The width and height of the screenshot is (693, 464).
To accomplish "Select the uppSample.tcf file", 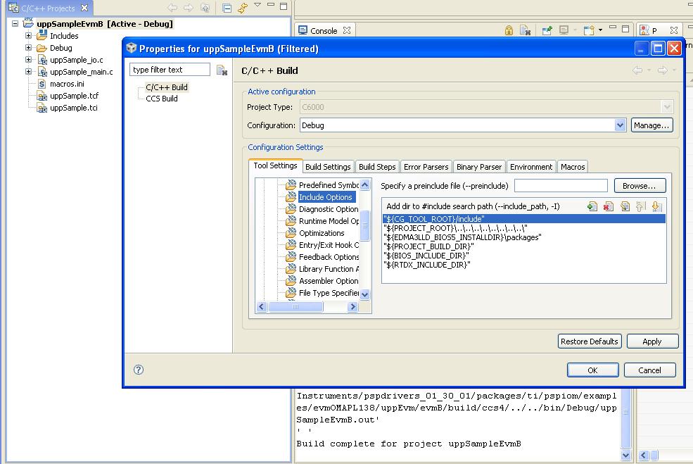I will [74, 96].
